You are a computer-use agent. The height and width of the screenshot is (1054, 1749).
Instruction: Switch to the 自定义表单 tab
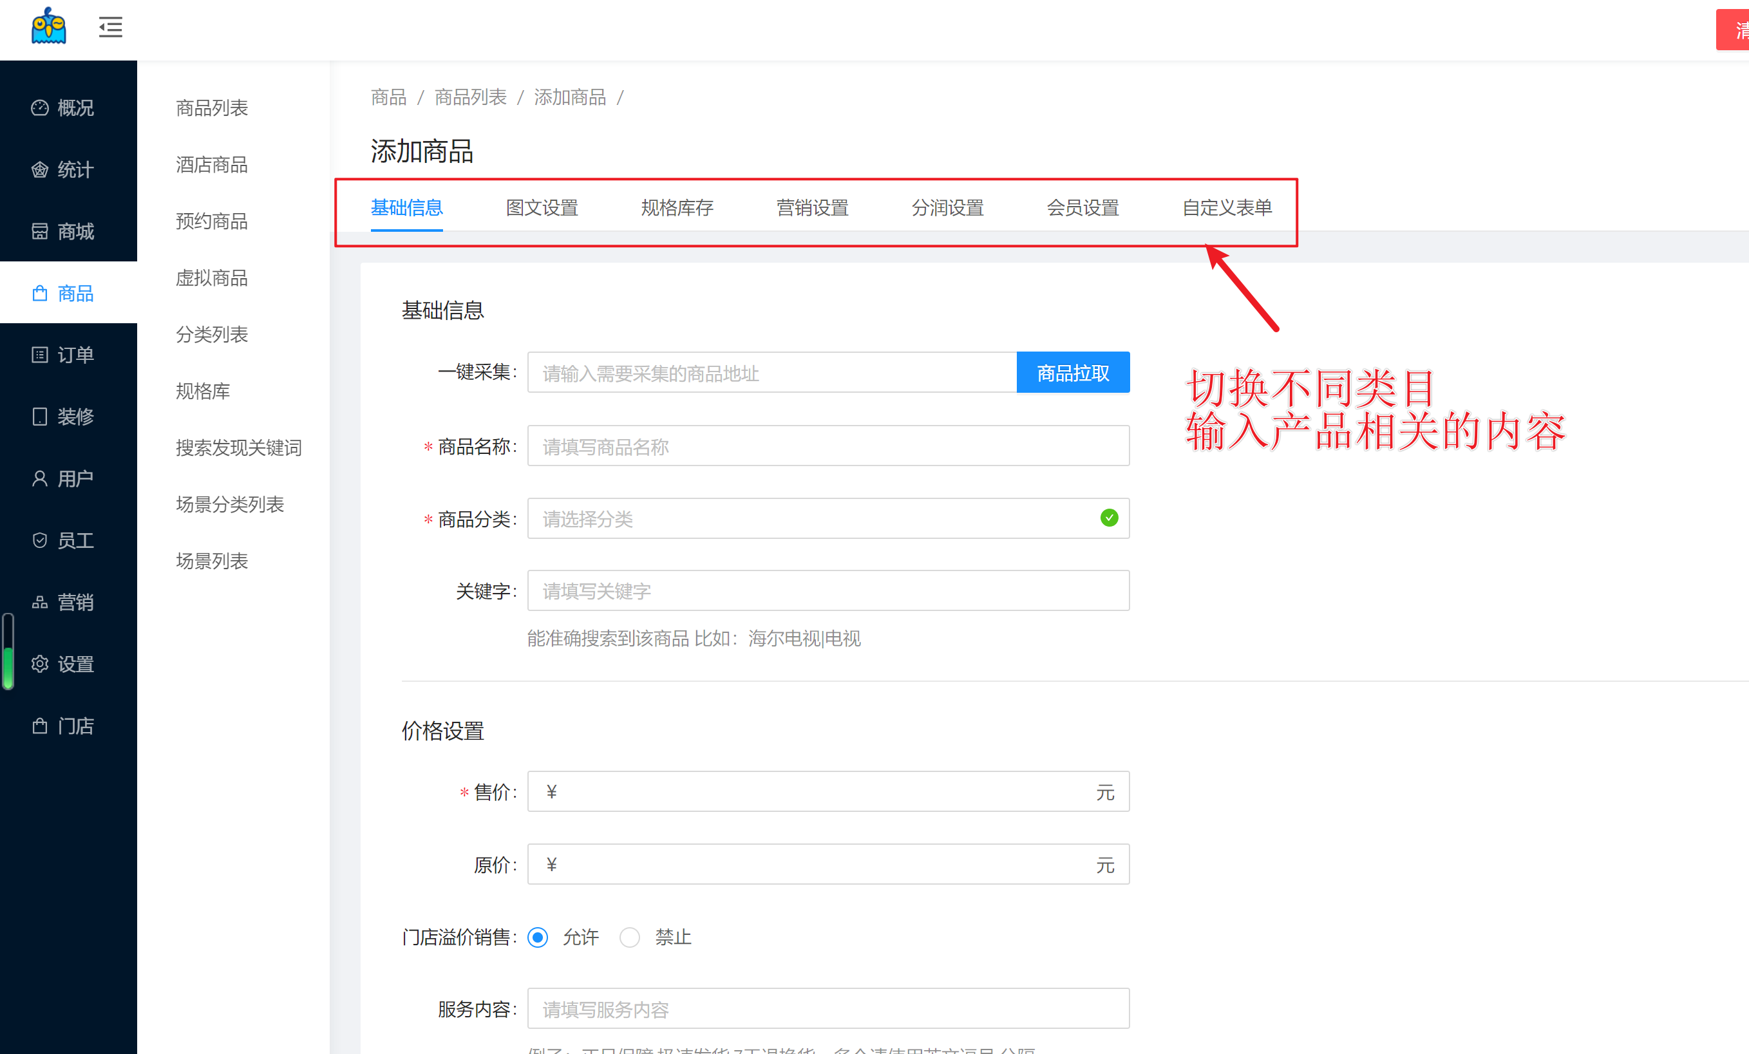point(1227,208)
